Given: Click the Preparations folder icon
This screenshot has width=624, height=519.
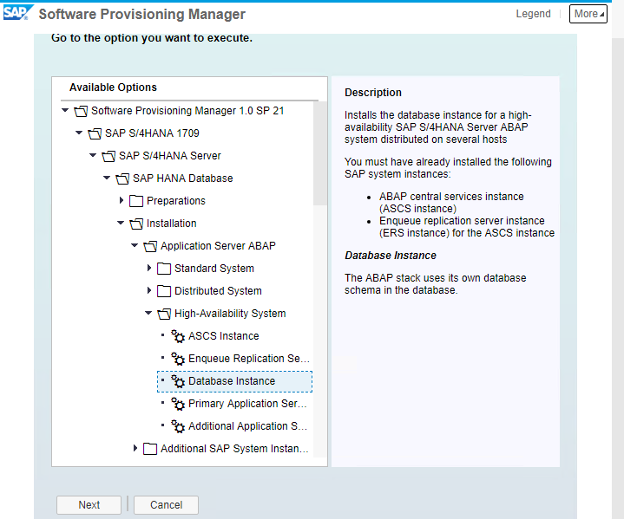Looking at the screenshot, I should (x=136, y=201).
